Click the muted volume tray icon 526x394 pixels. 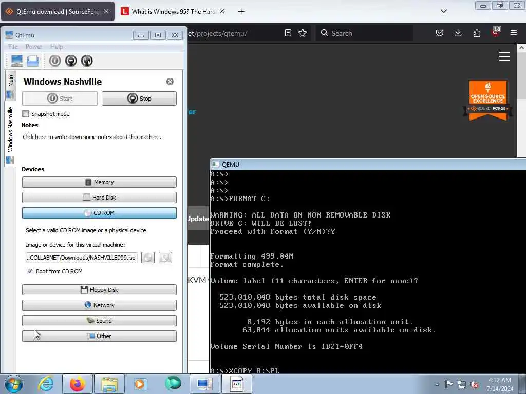tap(474, 384)
